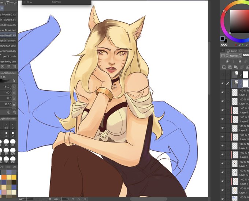
Task: Adjust the stepper showing value 90.0
Action: click(x=11, y=104)
